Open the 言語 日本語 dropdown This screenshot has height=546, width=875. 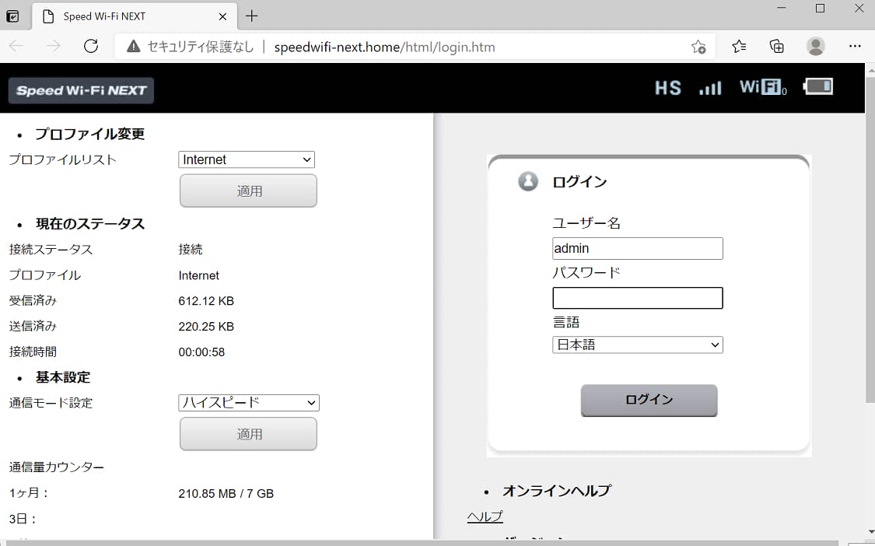tap(638, 345)
